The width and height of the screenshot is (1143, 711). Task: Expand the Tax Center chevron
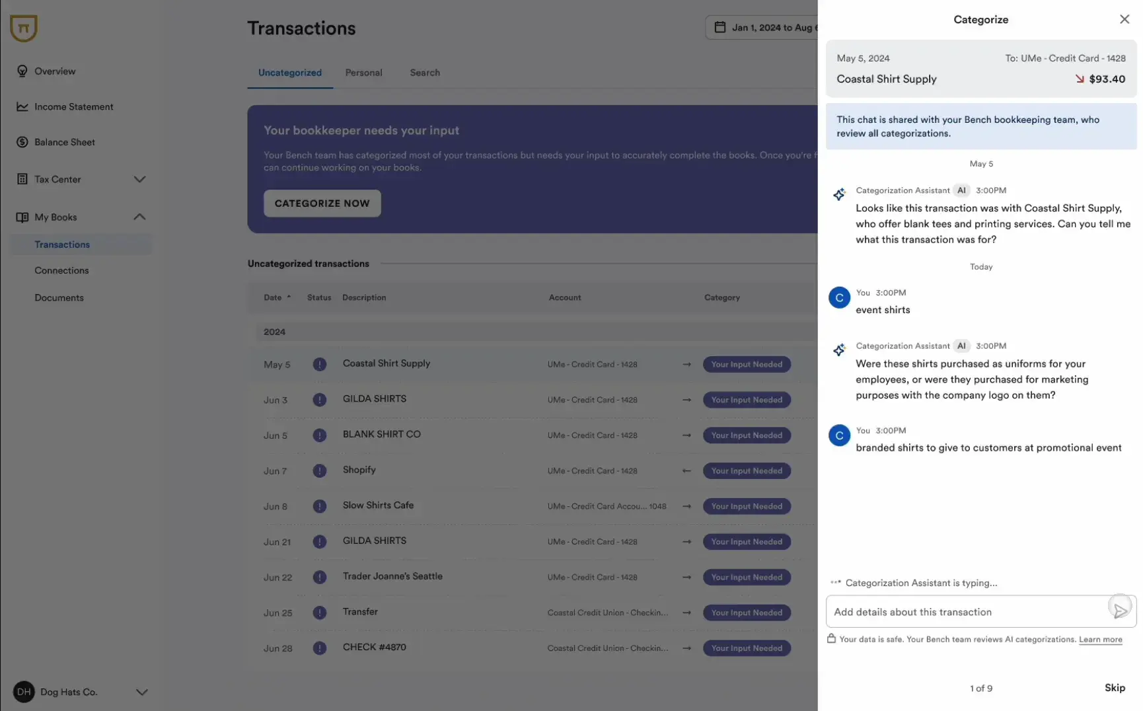point(139,179)
